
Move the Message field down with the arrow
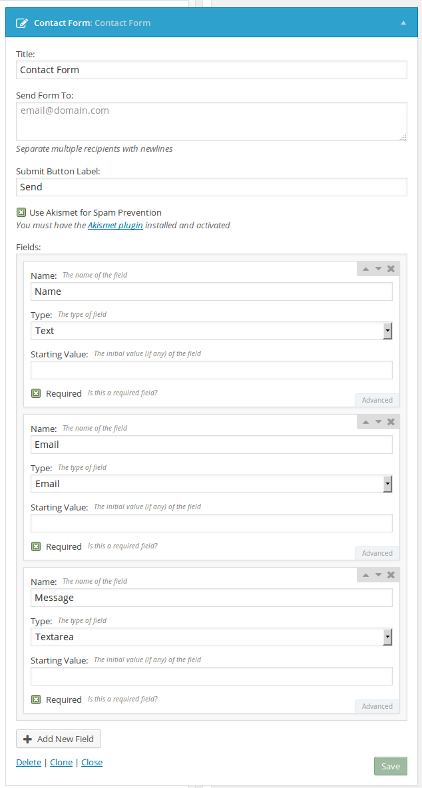[x=378, y=575]
